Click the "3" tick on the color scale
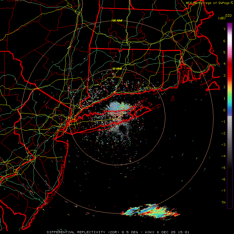This screenshot has height=234, width=234. [224, 75]
